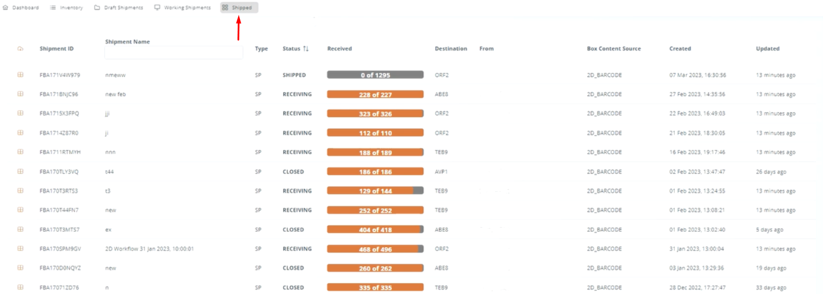The width and height of the screenshot is (823, 294).
Task: Focus the Shipment Name filter field
Action: point(174,53)
